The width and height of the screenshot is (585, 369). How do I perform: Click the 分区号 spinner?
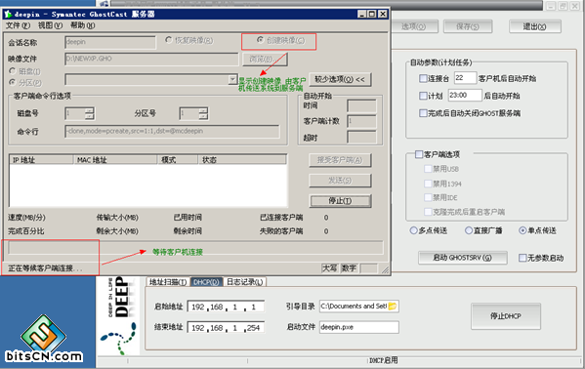click(193, 113)
